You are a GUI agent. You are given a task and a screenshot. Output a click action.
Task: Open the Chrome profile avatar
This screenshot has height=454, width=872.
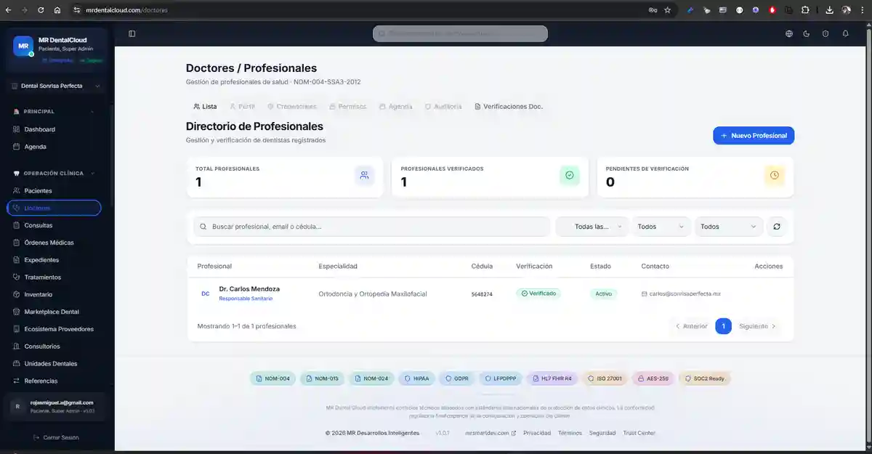(847, 10)
